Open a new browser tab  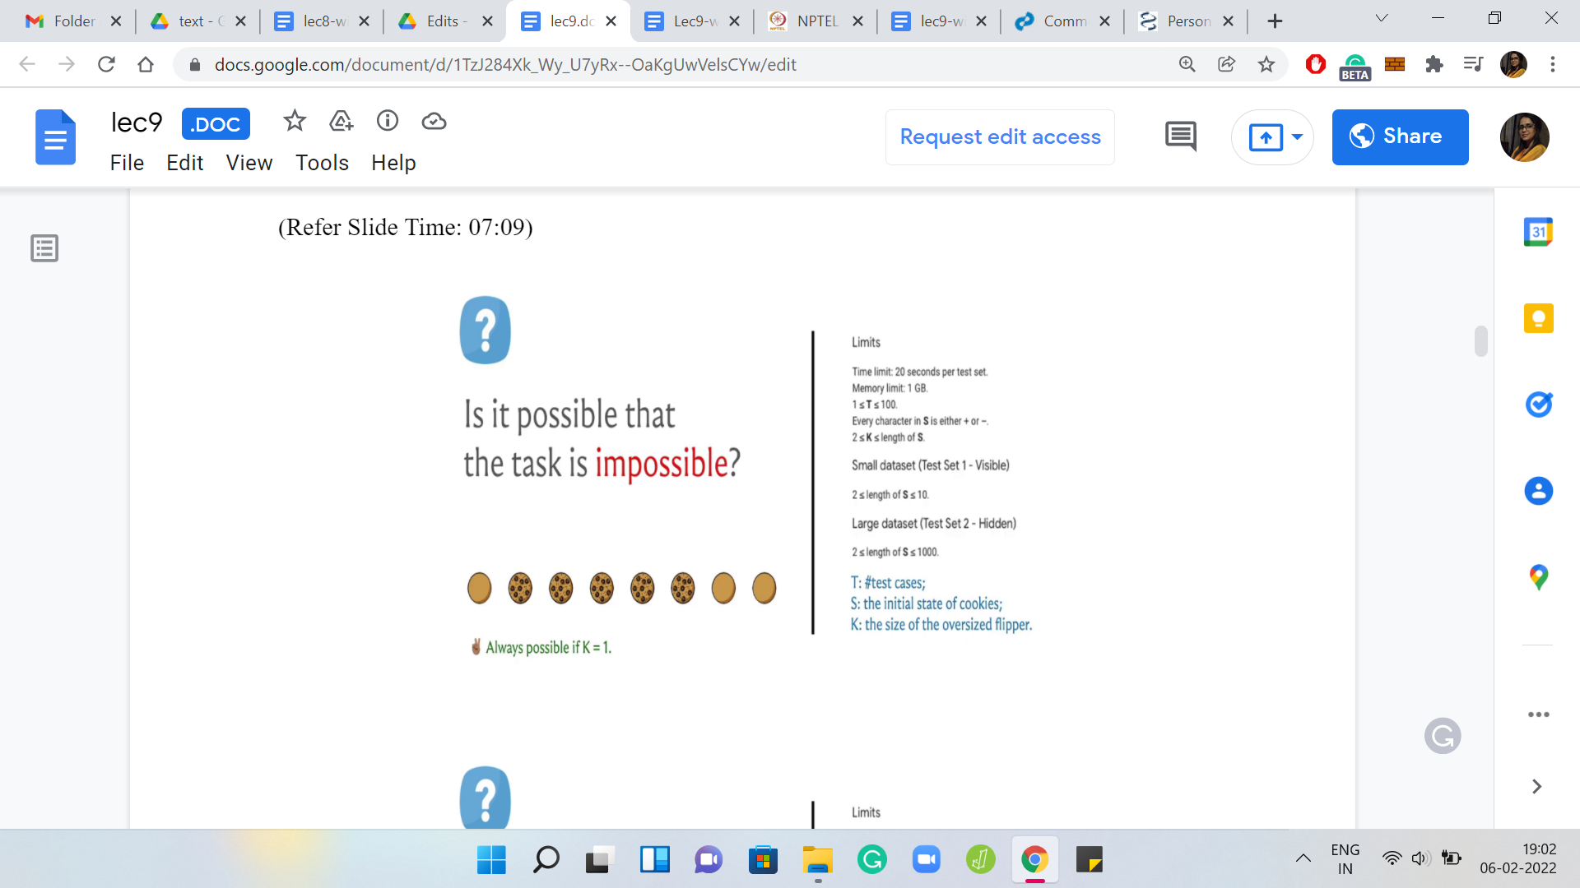point(1275,21)
